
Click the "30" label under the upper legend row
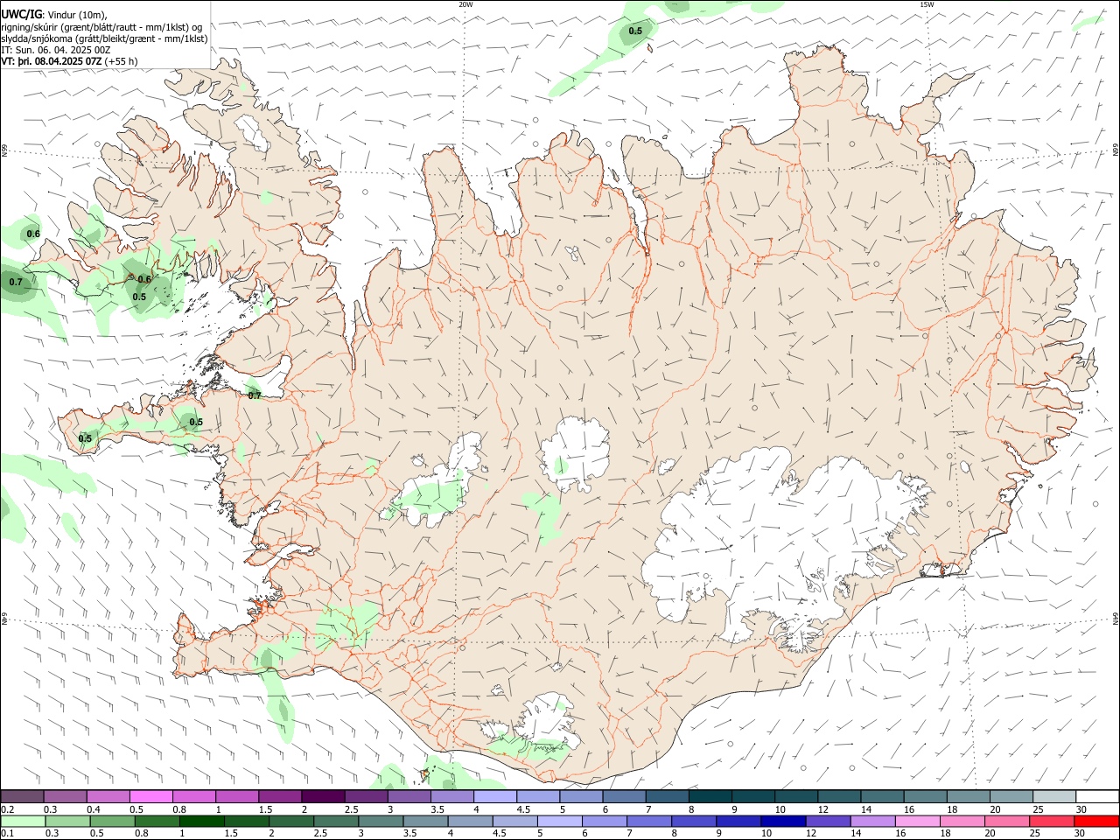tap(1081, 809)
